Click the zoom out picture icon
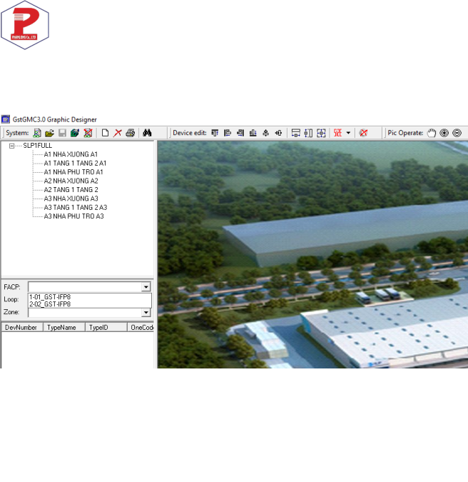468x482 pixels. coord(457,133)
